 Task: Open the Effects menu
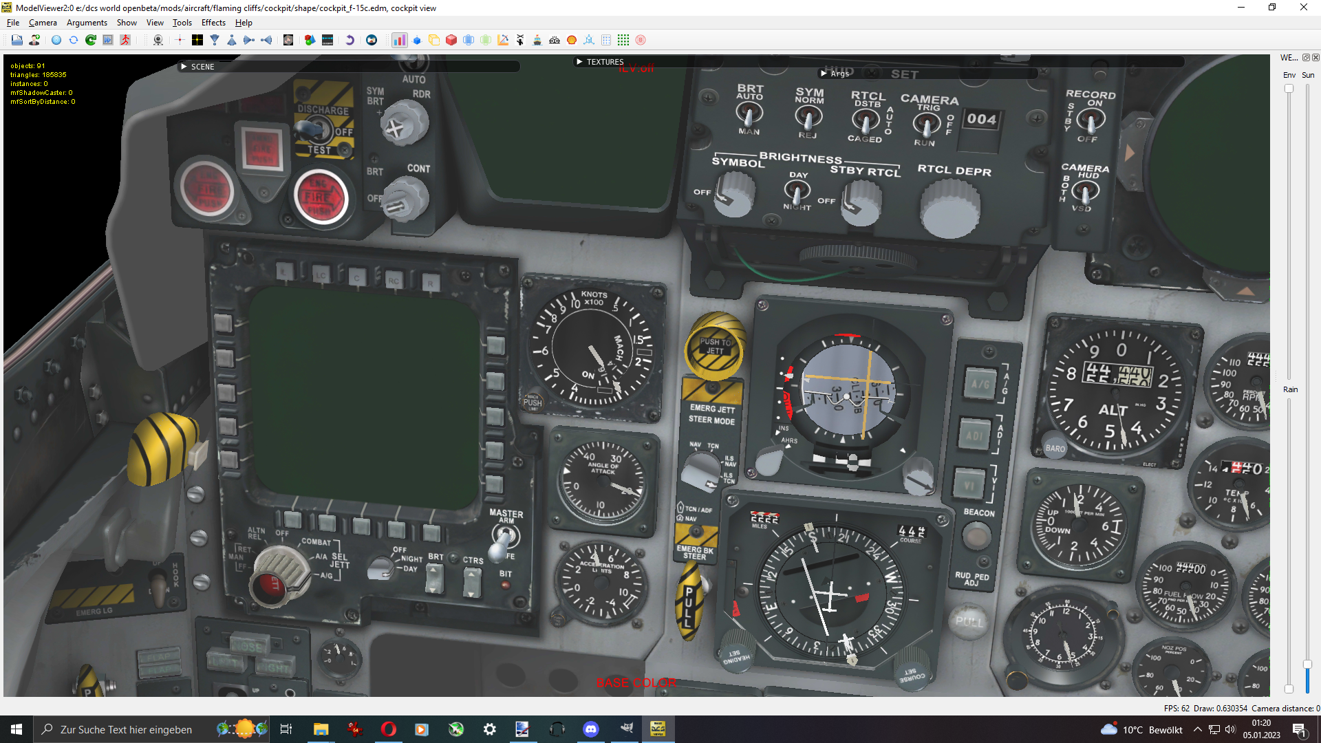click(x=213, y=23)
